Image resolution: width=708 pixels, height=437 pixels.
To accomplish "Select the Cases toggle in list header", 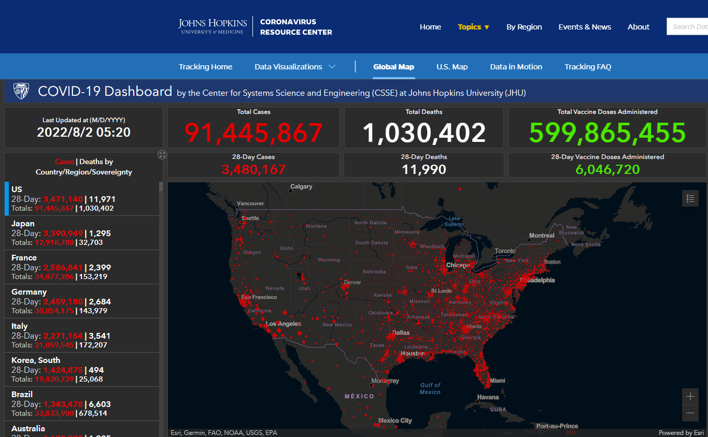I will click(64, 162).
